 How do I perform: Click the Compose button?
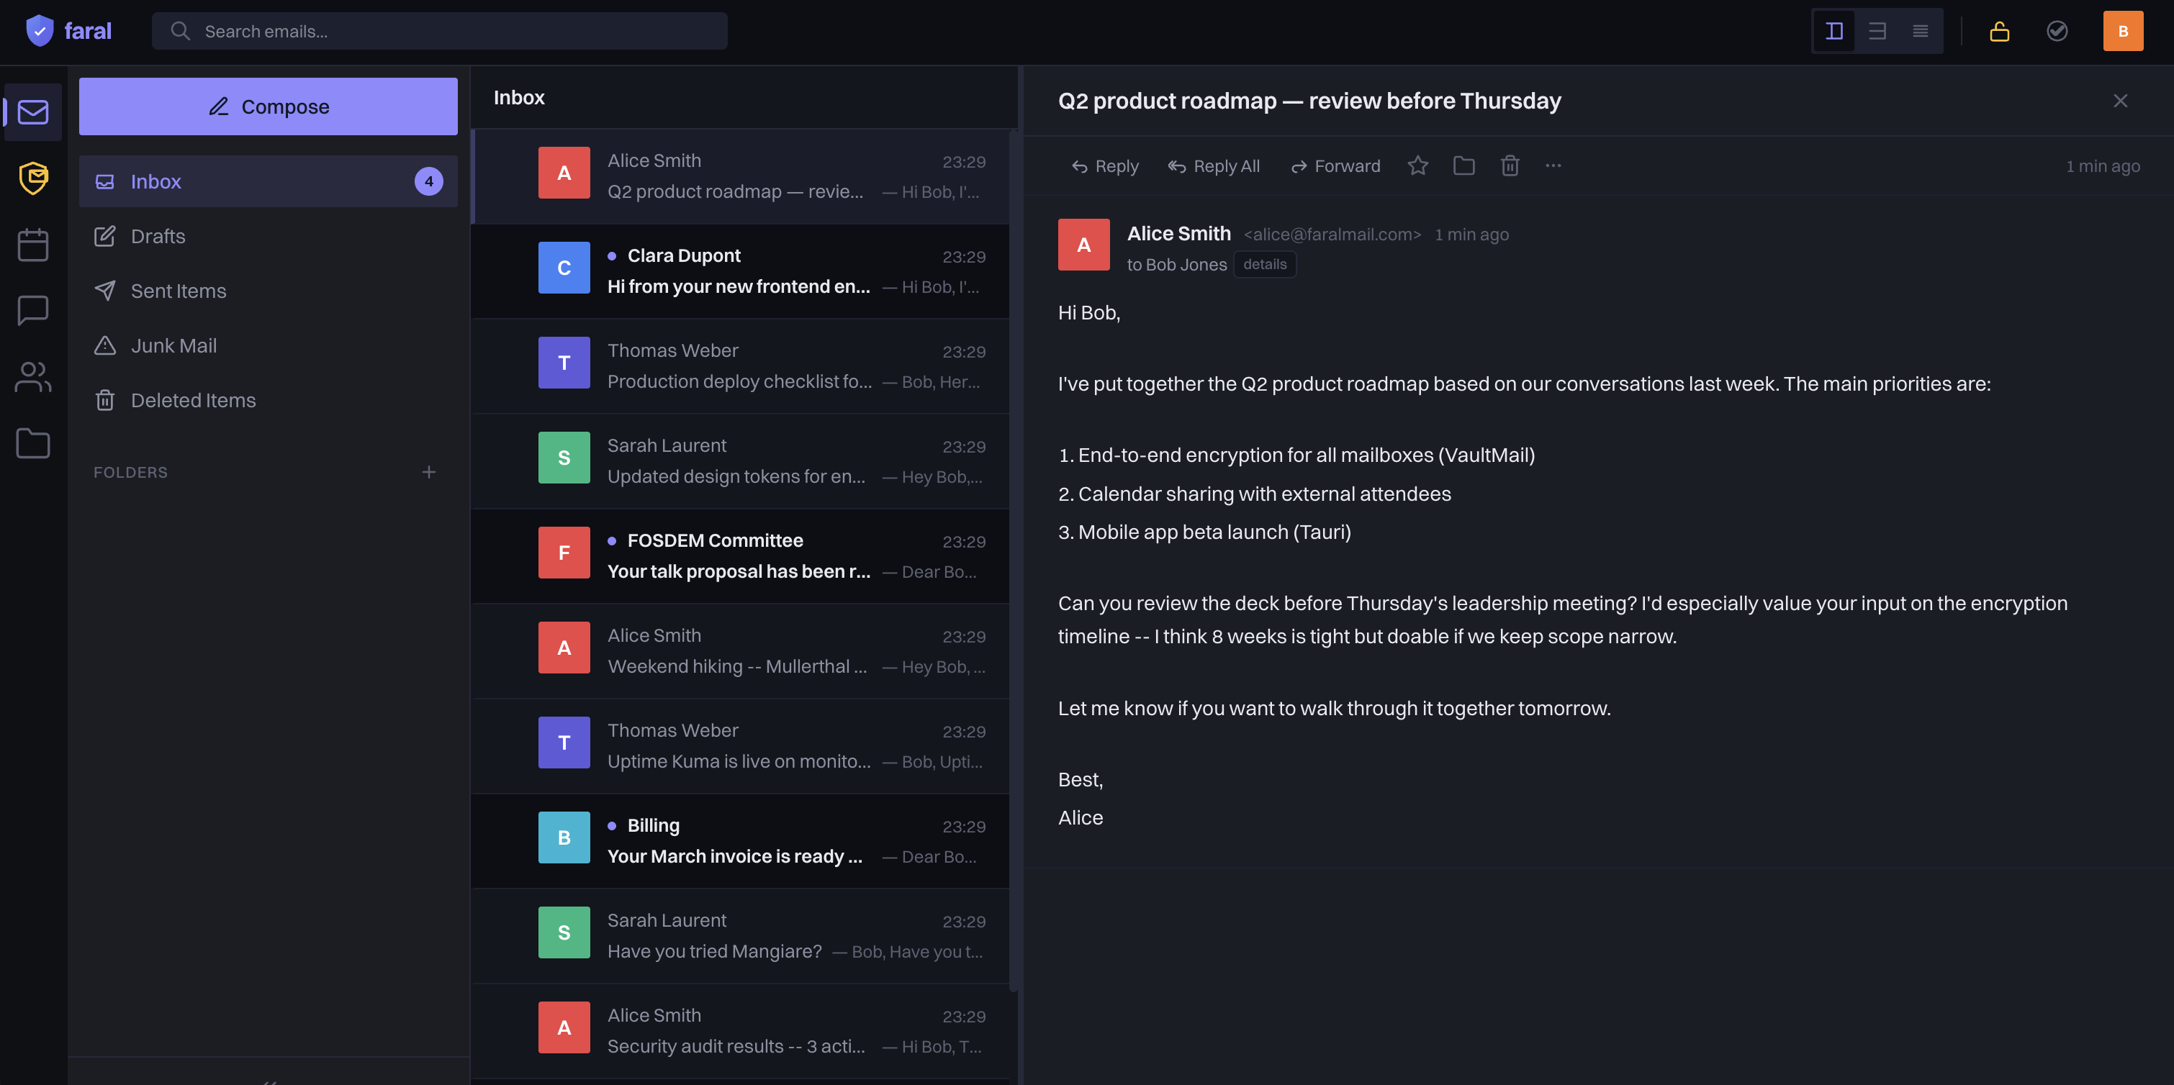pos(268,106)
